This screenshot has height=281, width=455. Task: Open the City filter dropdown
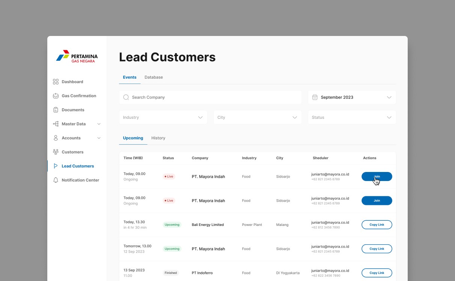pyautogui.click(x=258, y=117)
